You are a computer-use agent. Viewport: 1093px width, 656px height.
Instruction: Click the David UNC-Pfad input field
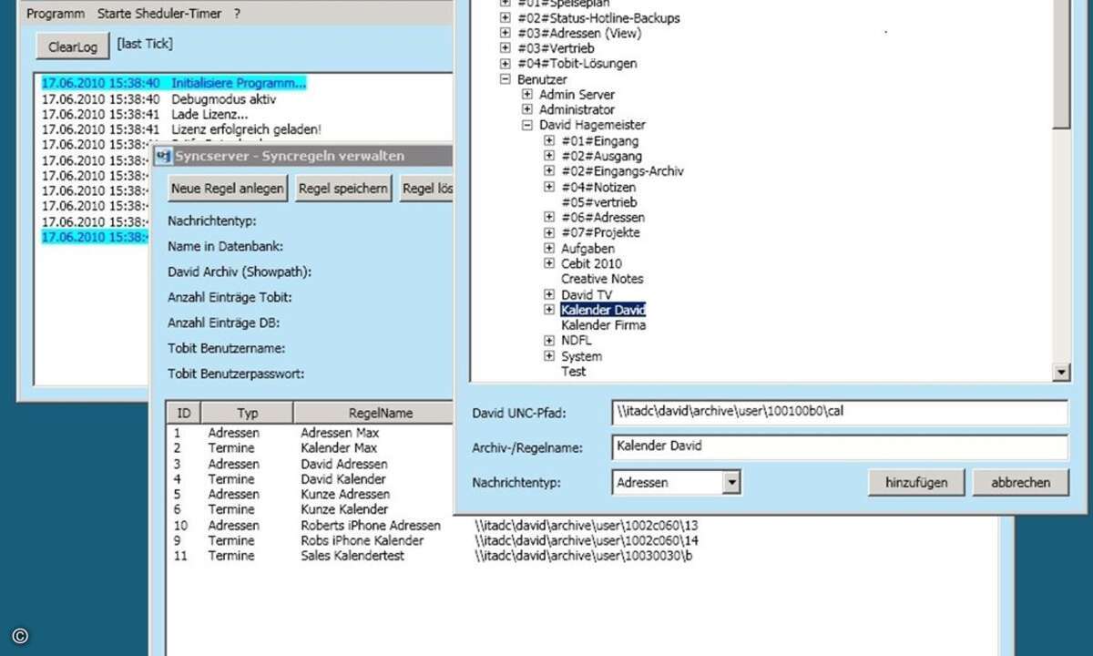pyautogui.click(x=840, y=412)
